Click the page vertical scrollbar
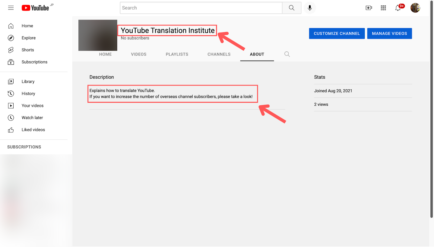 coord(432,109)
